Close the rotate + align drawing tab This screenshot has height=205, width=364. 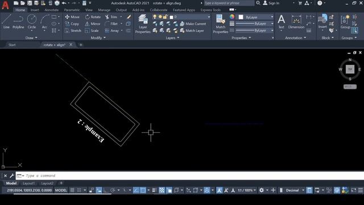coord(71,44)
